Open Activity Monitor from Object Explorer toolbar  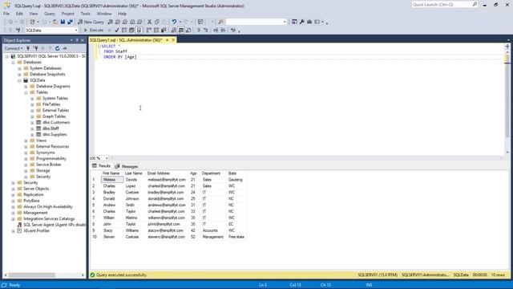pos(65,48)
